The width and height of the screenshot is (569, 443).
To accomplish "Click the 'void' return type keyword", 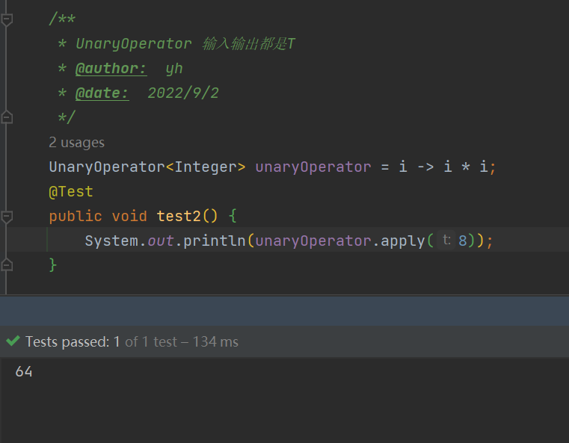I will (x=129, y=217).
